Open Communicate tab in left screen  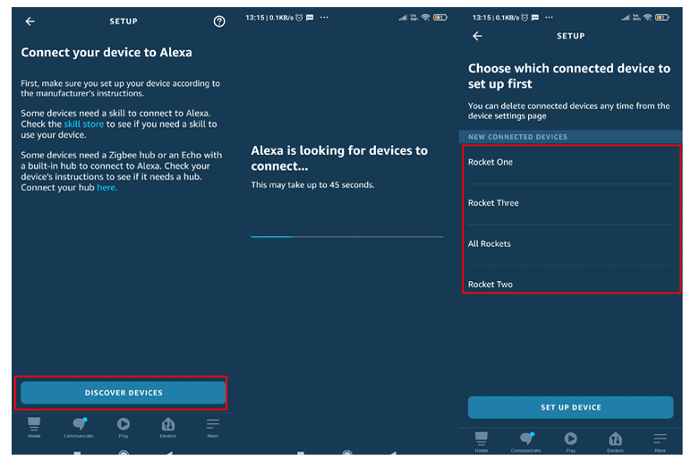coord(79,428)
